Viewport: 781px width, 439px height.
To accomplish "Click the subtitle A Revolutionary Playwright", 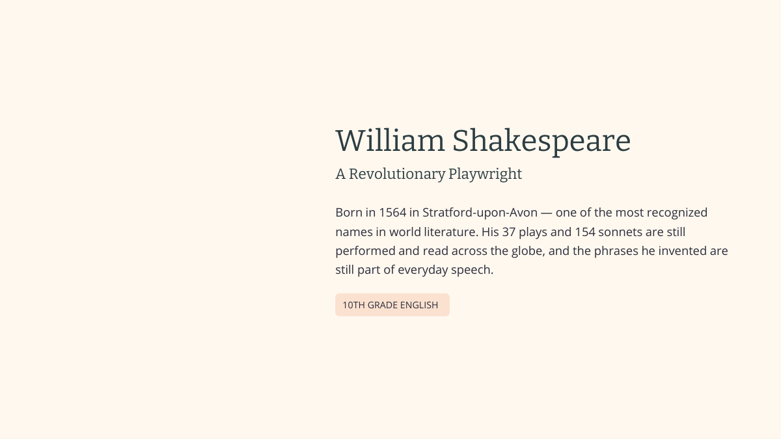I will tap(429, 174).
